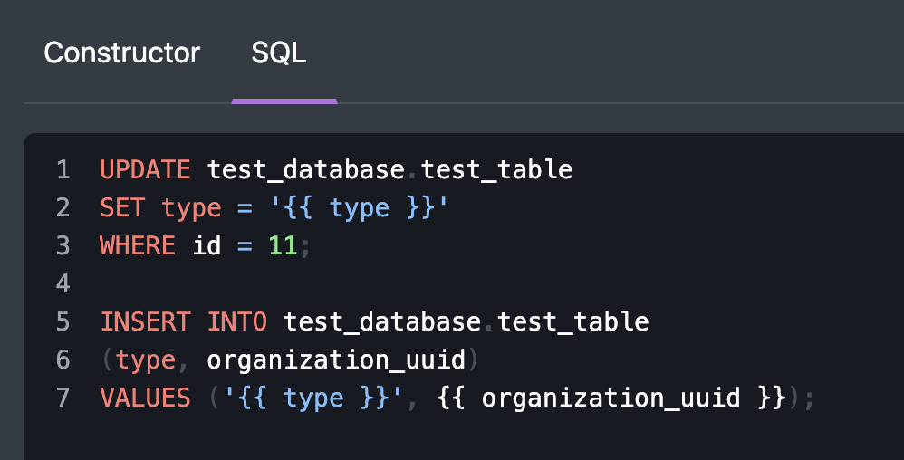Select the SQL tab
Screen dimensions: 904x460
point(279,53)
